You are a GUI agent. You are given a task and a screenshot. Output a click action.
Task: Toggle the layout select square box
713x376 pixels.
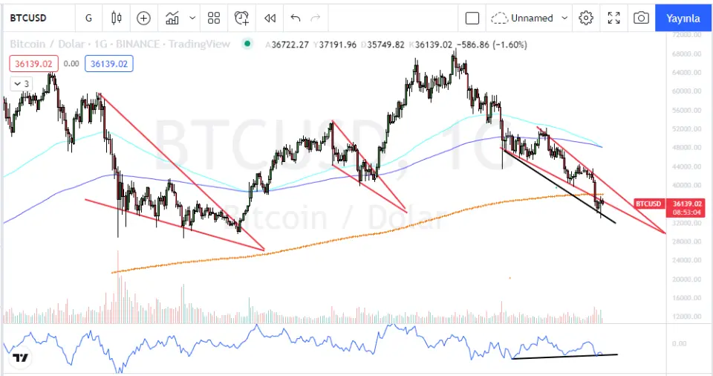point(472,18)
